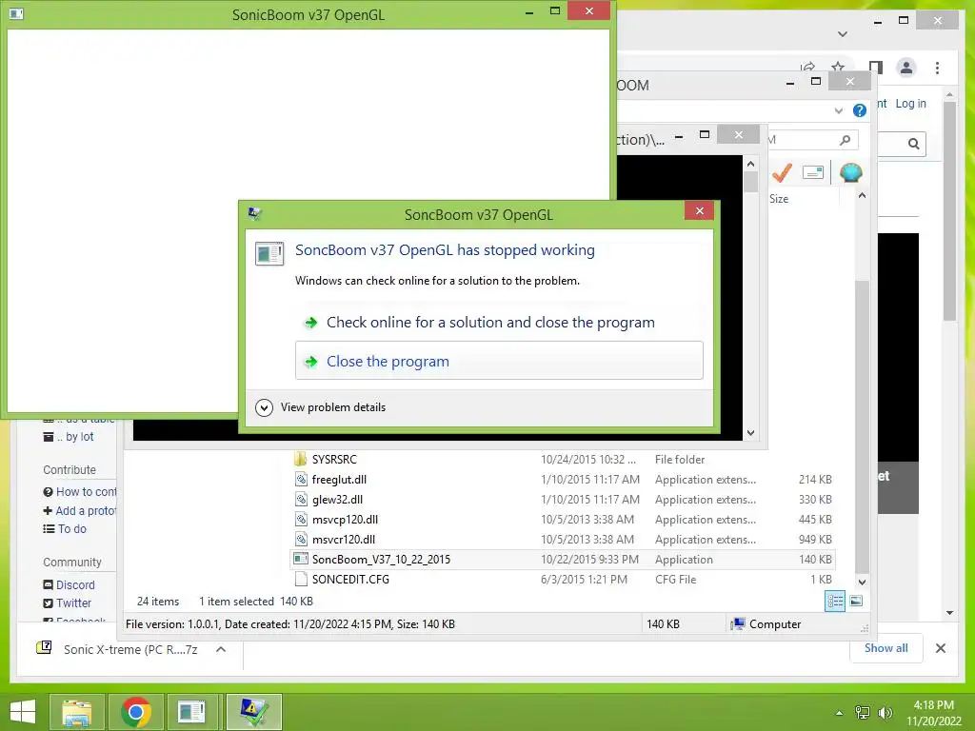Open Chrome profile avatar icon
The height and width of the screenshot is (731, 975).
pyautogui.click(x=906, y=68)
